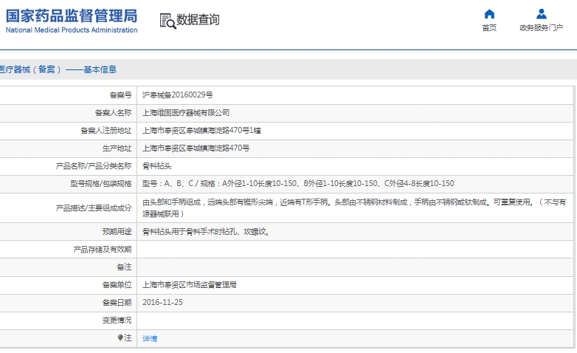
Task: Click the 备案人注册地址 label
Action: point(106,131)
